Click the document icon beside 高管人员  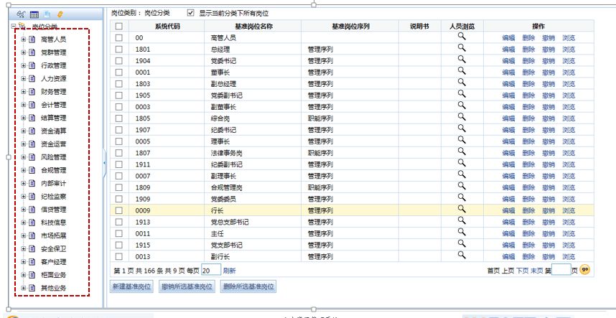click(x=32, y=39)
